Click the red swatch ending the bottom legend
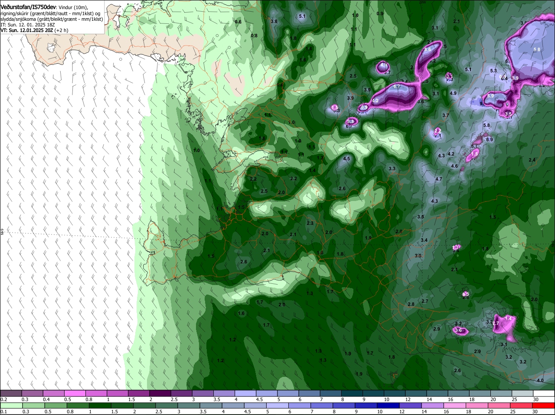555x415 pixels. pos(544,405)
